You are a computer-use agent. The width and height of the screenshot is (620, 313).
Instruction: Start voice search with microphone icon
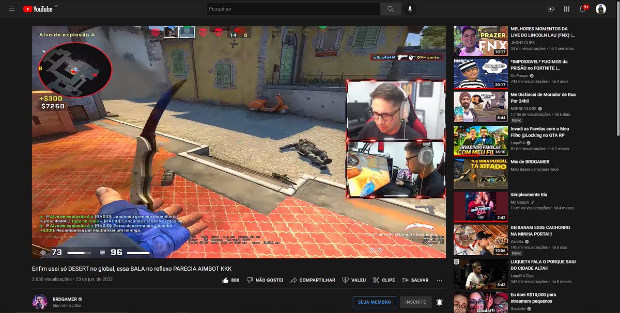[x=410, y=9]
